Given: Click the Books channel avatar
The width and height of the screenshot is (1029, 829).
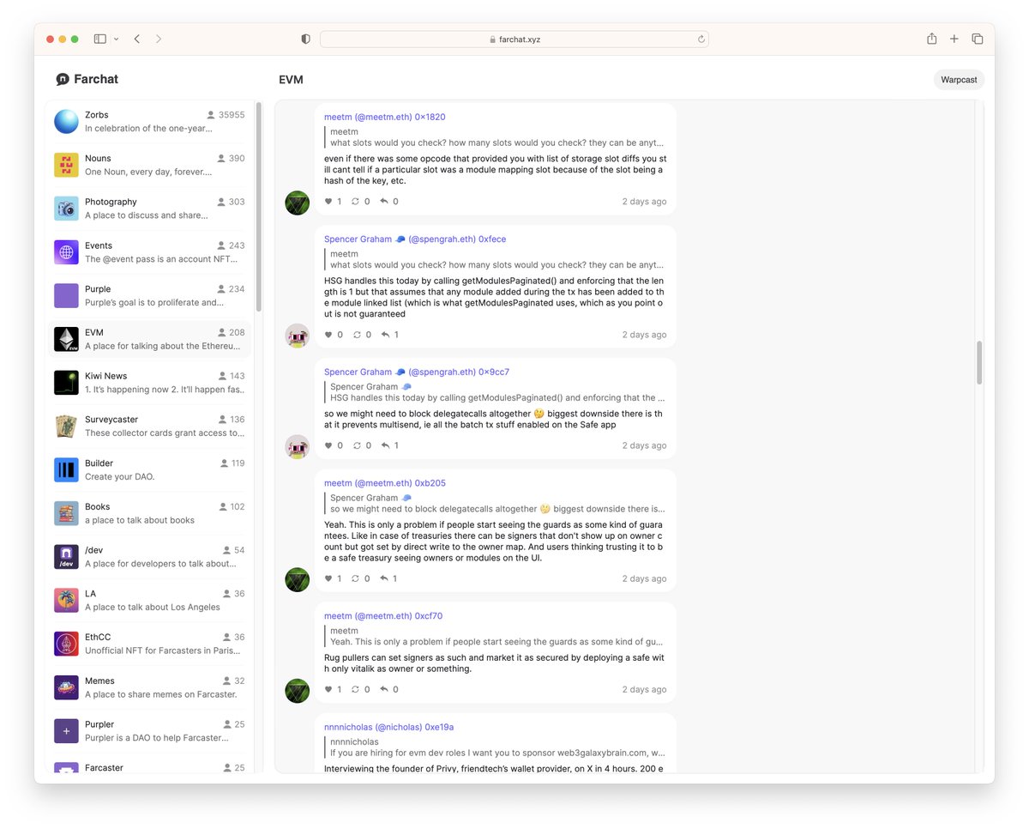Looking at the screenshot, I should (66, 513).
